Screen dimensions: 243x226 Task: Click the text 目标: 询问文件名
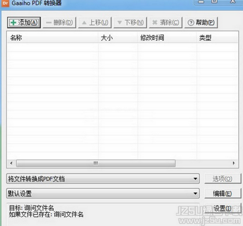[31, 208]
